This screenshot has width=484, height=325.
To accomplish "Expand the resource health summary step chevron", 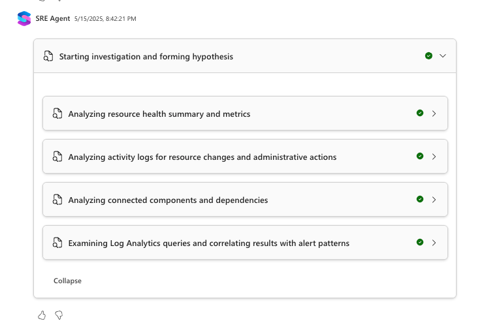I will pos(434,114).
